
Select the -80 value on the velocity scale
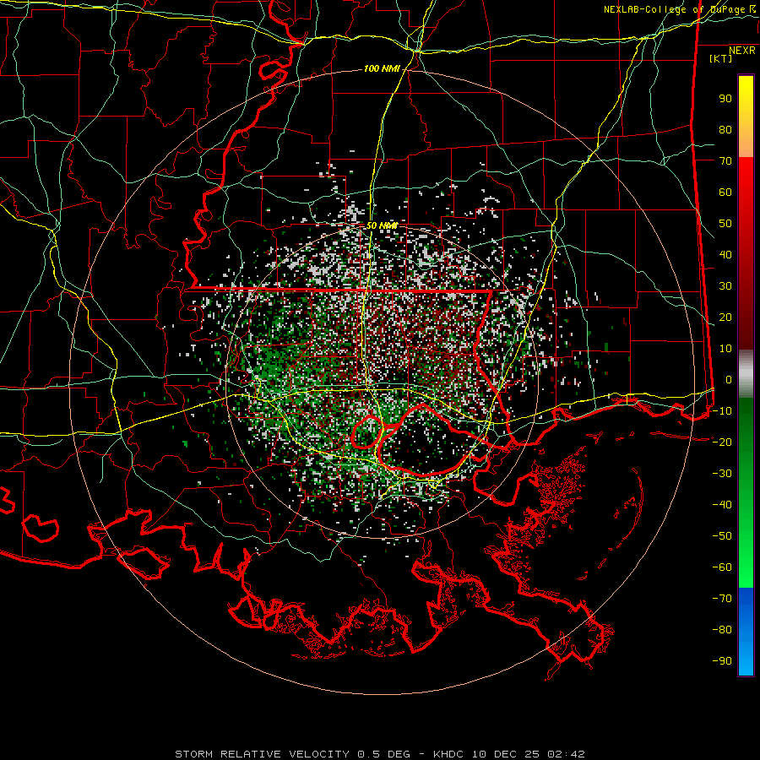pyautogui.click(x=722, y=630)
